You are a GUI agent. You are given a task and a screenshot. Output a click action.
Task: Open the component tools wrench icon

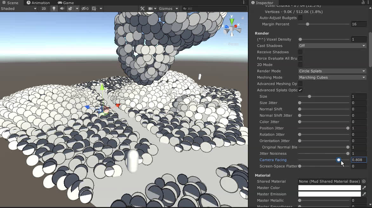pos(143,9)
